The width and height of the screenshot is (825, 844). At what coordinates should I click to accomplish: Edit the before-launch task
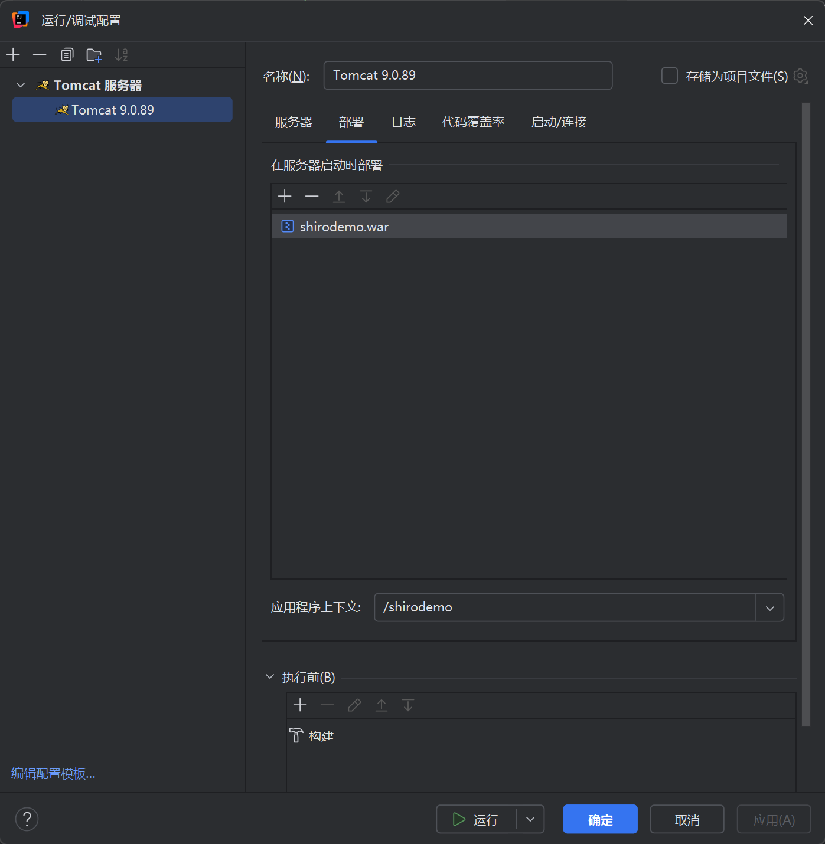point(354,705)
